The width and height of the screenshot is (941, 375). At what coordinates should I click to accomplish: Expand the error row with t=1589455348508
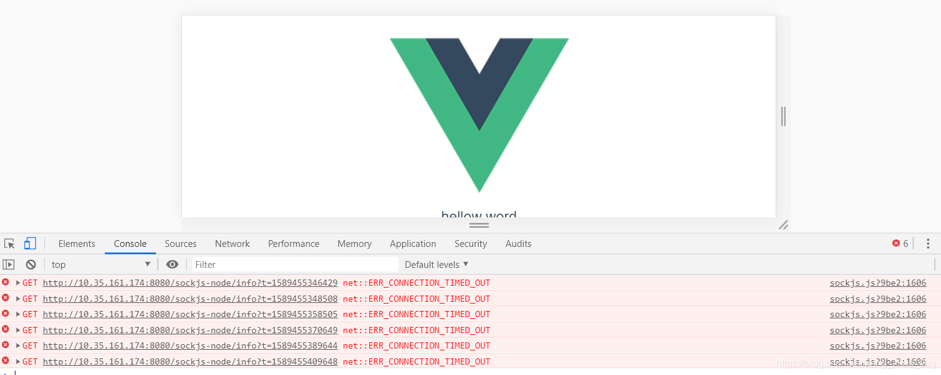click(x=18, y=299)
